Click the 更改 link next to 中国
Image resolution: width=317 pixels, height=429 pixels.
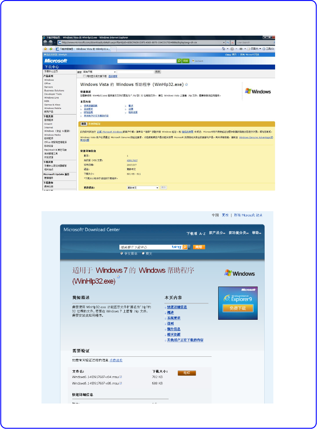[225, 215]
